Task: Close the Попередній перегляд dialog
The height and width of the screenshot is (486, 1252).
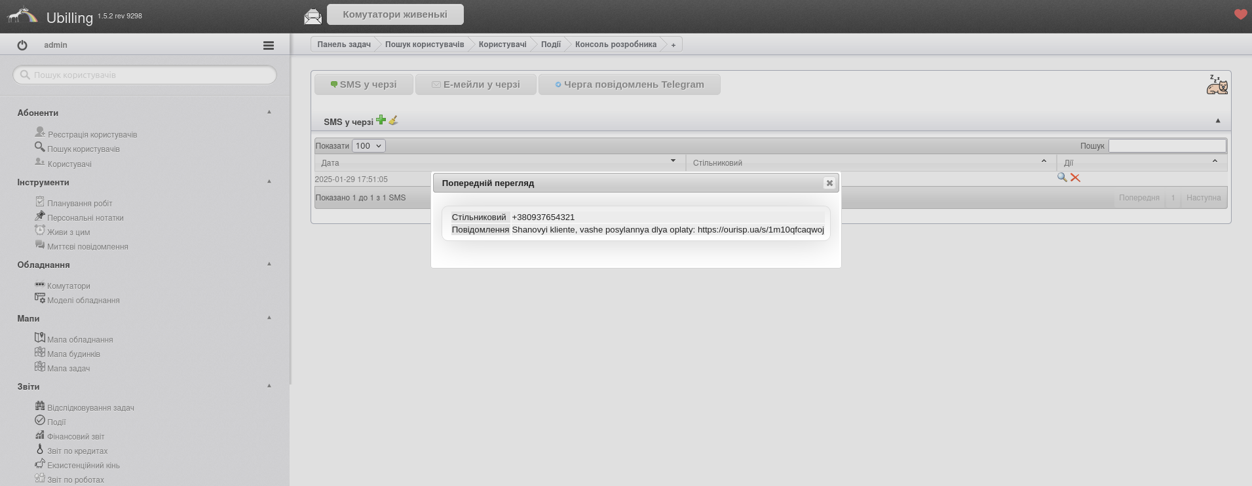Action: (x=829, y=183)
